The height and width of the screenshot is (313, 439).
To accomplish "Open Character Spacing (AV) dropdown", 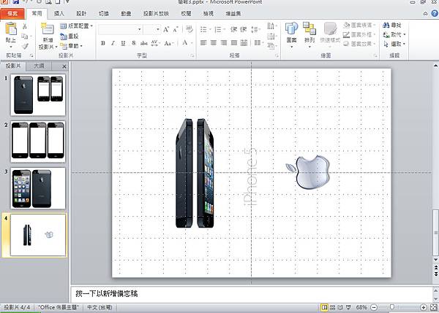I will [x=155, y=43].
